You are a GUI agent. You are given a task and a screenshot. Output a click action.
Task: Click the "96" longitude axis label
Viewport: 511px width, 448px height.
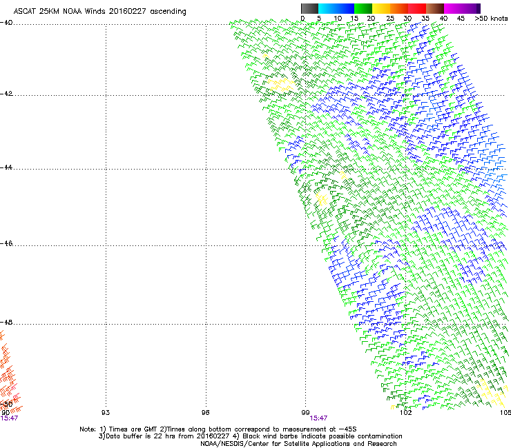click(205, 413)
